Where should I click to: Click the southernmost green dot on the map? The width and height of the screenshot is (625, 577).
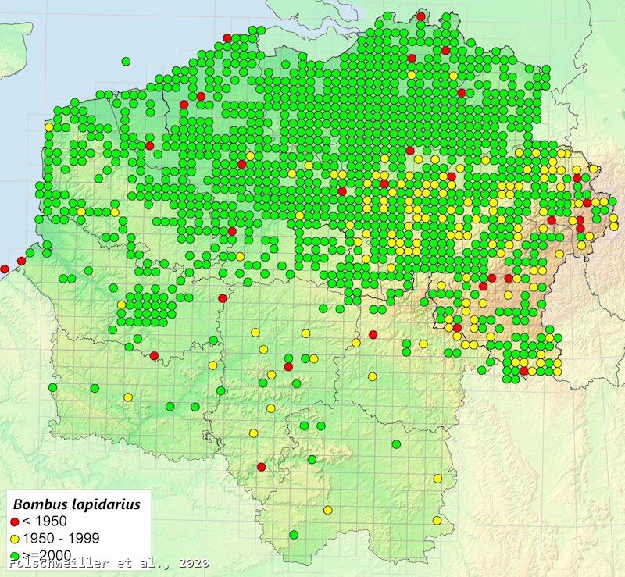tap(294, 535)
